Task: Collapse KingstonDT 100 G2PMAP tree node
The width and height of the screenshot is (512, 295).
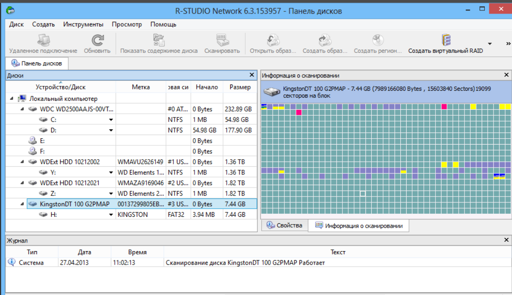Action: point(22,204)
